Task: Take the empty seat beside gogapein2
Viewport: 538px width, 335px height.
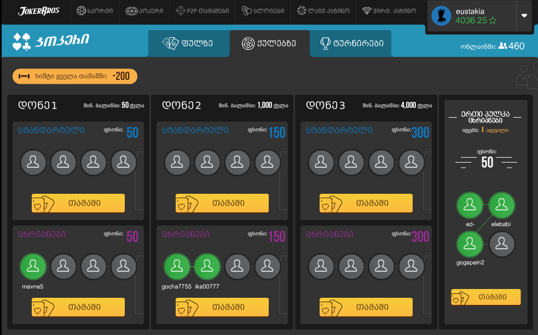Action: [x=502, y=244]
